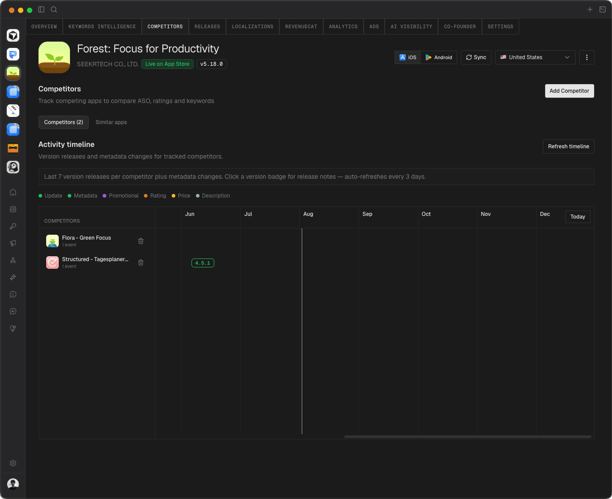Click the timeline horizontal scrollbar
Screen dimensions: 612x499
point(468,437)
